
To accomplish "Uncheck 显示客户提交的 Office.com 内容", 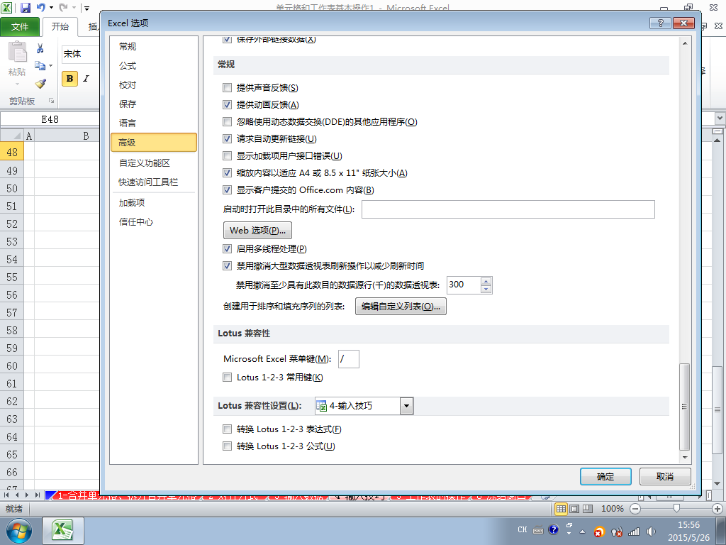I will 227,190.
